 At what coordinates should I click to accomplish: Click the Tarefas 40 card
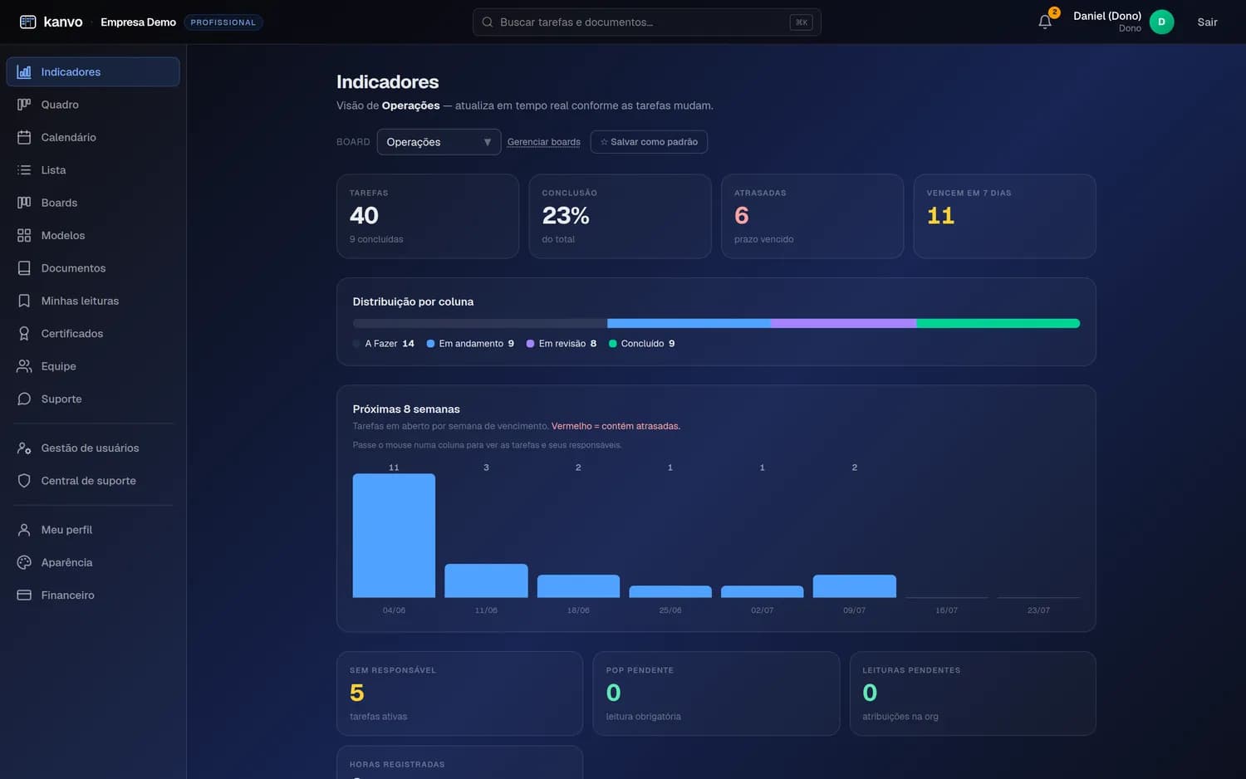point(428,216)
